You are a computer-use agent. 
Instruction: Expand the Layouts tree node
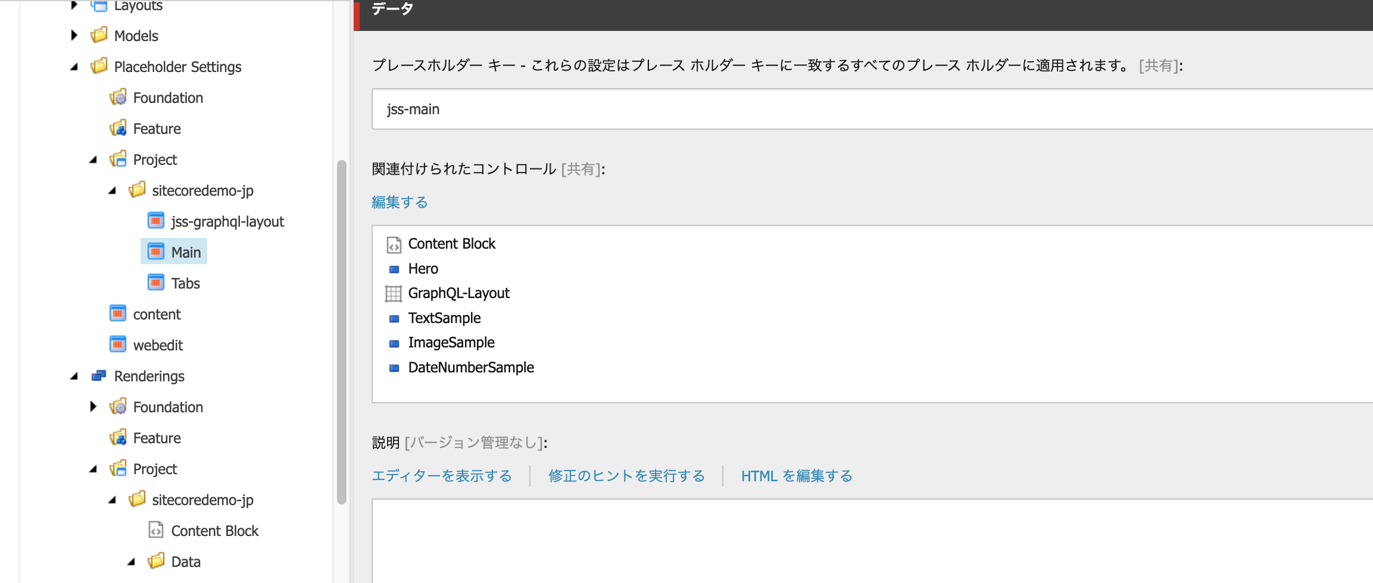tap(74, 5)
